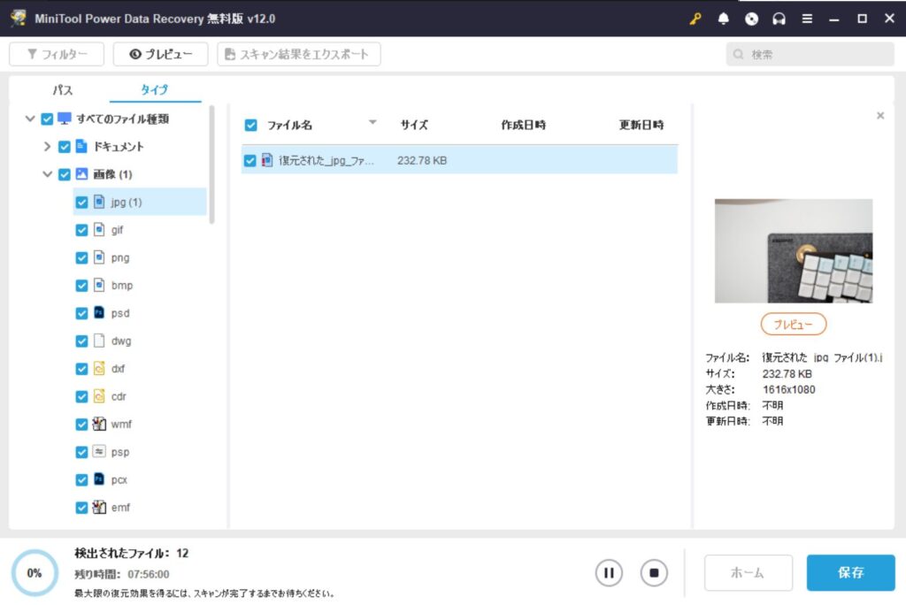The height and width of the screenshot is (605, 906).
Task: Click the recovered jpg file's icon in list
Action: click(267, 160)
